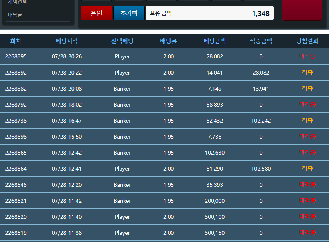Click bet amount 28,082 in round 2268895
This screenshot has height=242, width=329.
click(215, 56)
